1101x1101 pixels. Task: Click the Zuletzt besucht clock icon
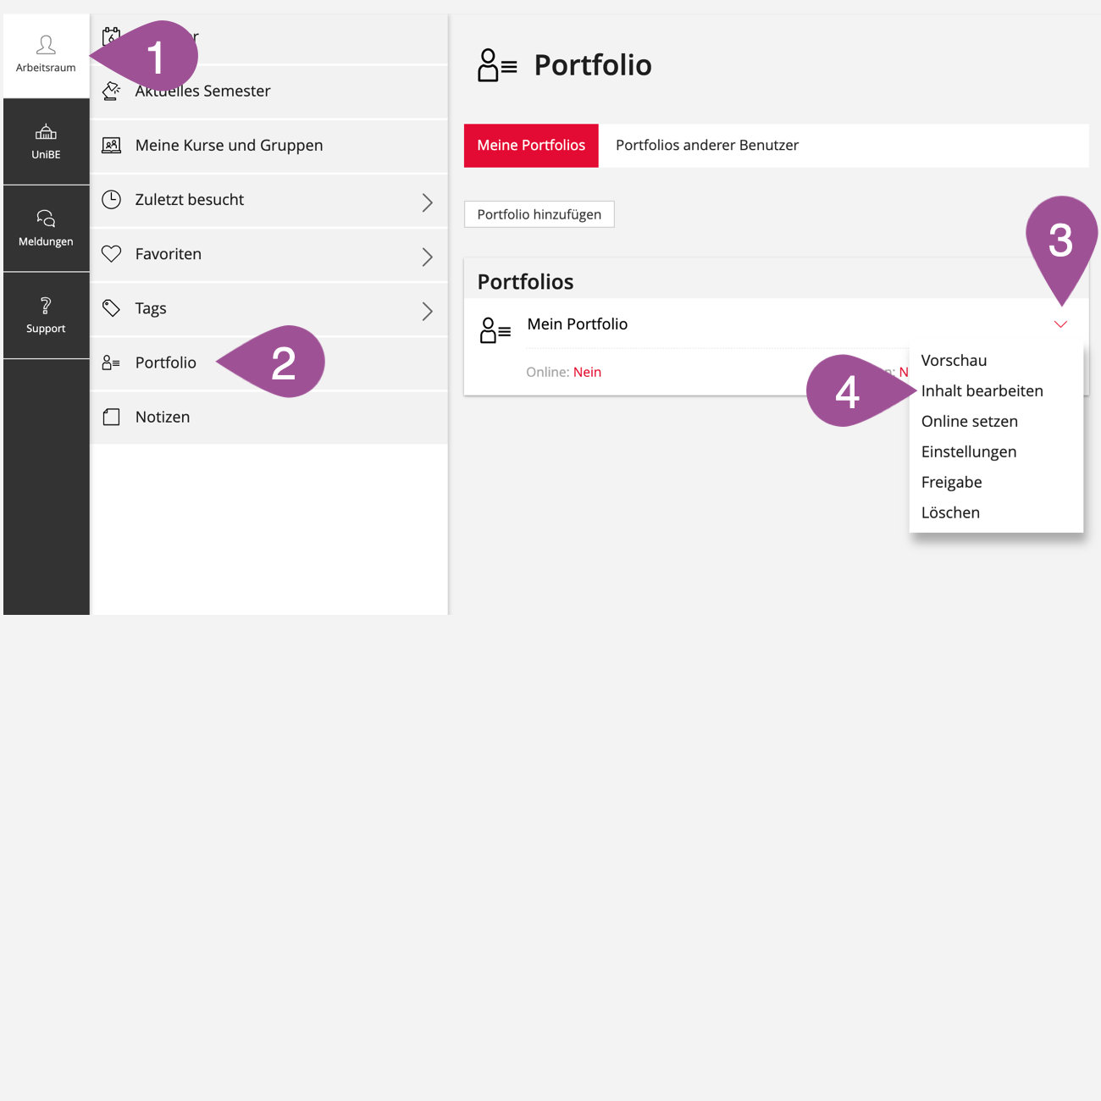click(x=111, y=200)
